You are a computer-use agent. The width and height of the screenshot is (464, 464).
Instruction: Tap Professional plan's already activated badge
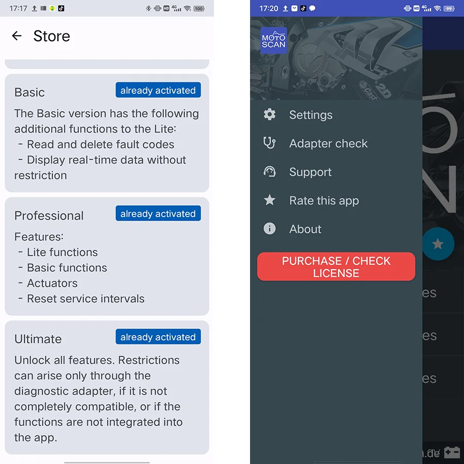click(x=158, y=213)
